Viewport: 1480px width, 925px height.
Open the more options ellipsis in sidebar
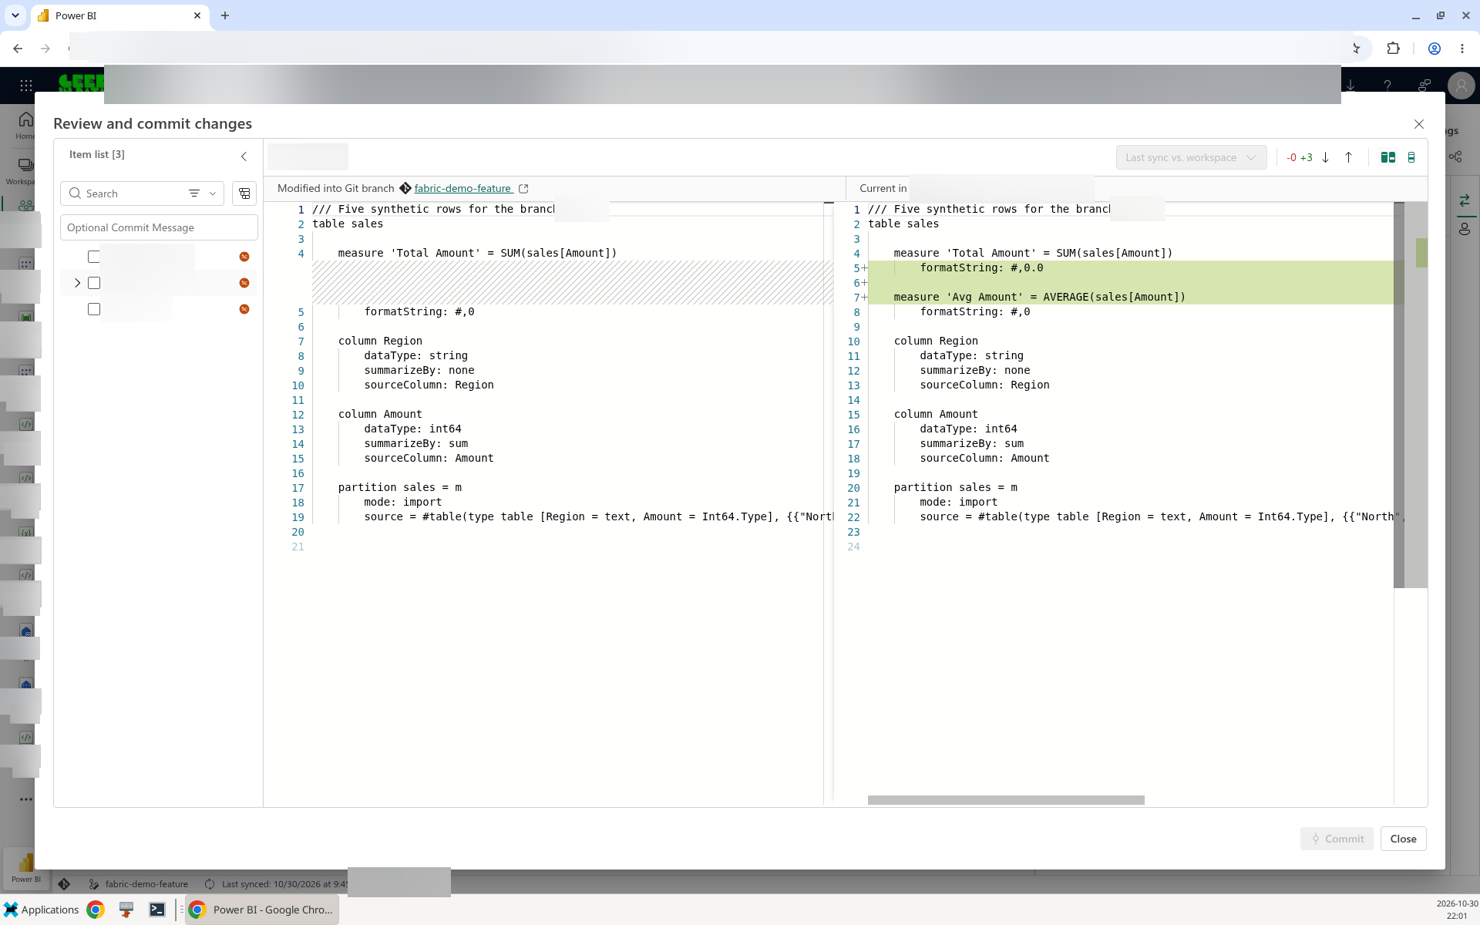click(26, 799)
